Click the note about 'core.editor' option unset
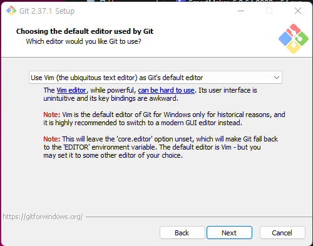Screen dimensions: 313x246 (161, 147)
